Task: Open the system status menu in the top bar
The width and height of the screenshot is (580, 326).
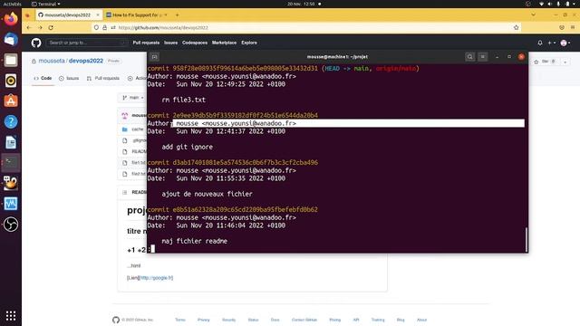Action: tap(558, 4)
